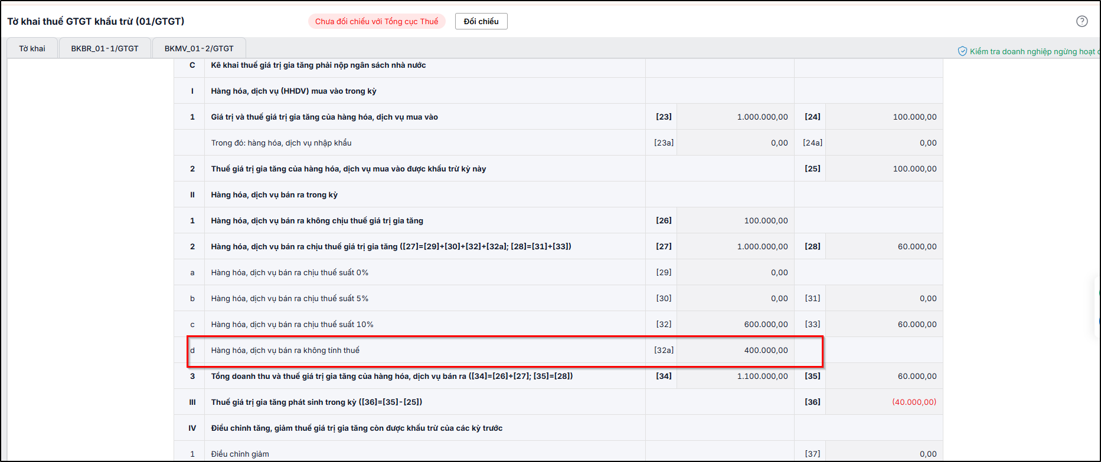Viewport: 1101px width, 462px height.
Task: Click the [35] value 60.000,00 field
Action: 884,376
